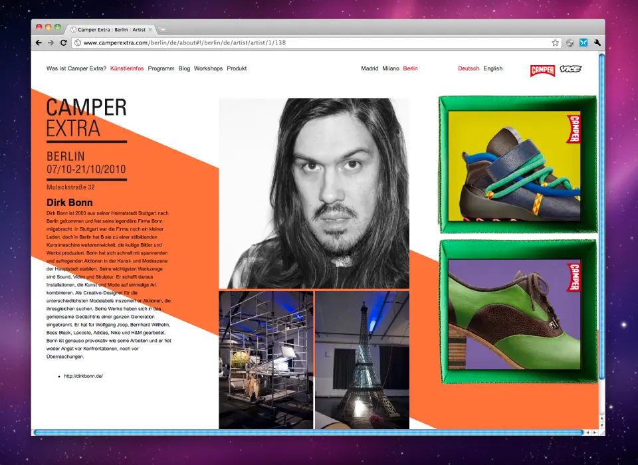
Task: Bookmark the page with the star icon
Action: (555, 43)
